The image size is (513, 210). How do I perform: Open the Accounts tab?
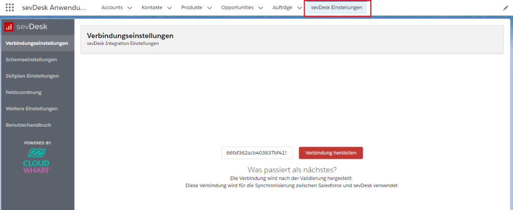tap(112, 8)
